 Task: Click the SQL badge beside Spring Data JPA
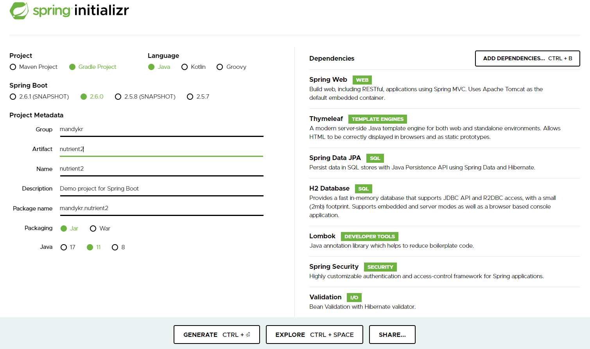point(375,158)
